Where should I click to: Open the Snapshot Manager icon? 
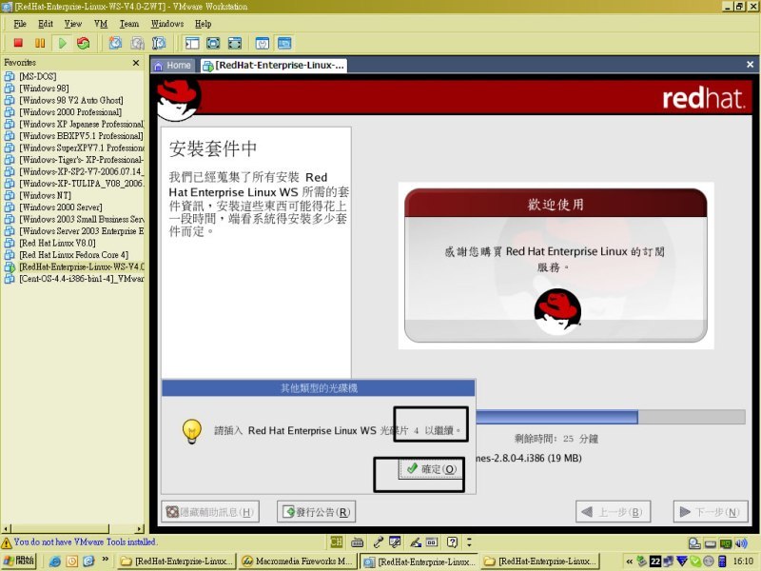click(x=159, y=43)
